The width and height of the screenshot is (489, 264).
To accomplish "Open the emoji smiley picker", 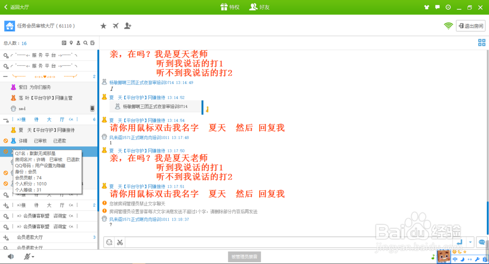I will pyautogui.click(x=109, y=242).
